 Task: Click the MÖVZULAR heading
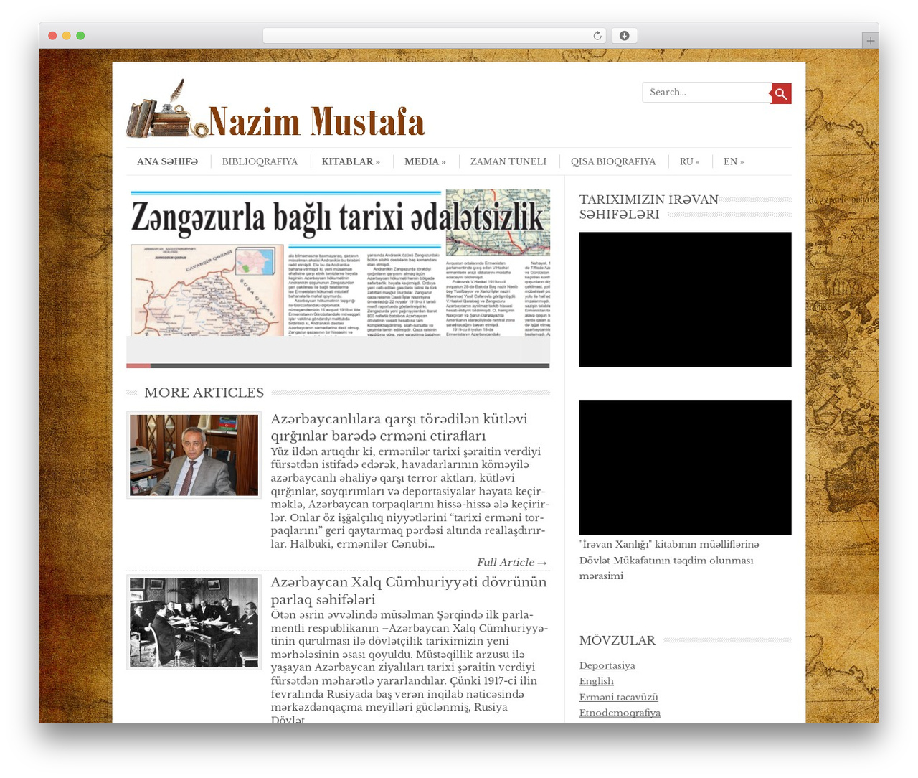click(x=617, y=640)
